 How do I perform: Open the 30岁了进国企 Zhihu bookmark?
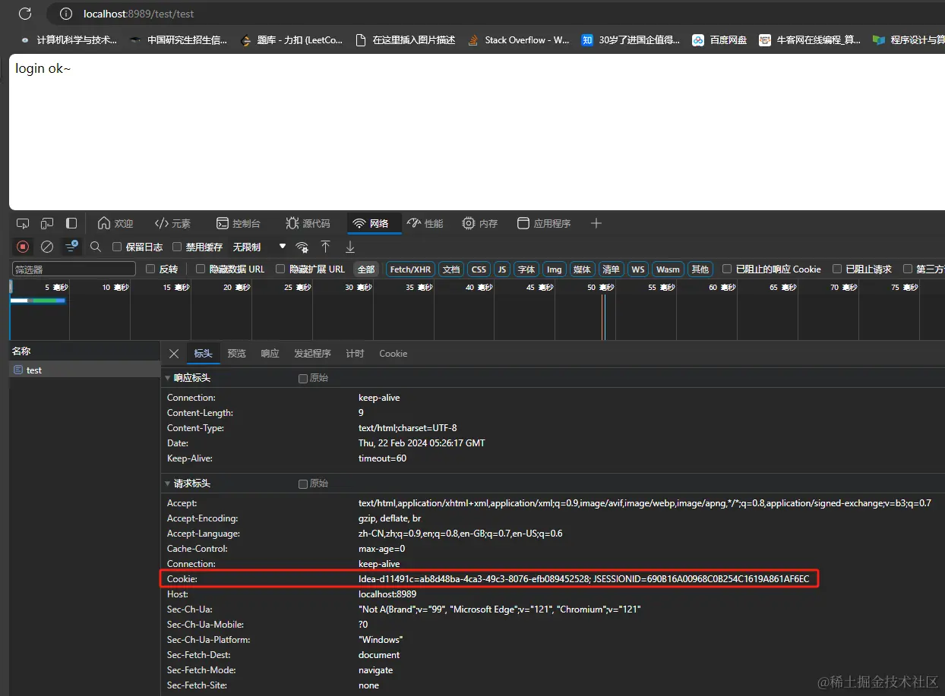point(631,40)
